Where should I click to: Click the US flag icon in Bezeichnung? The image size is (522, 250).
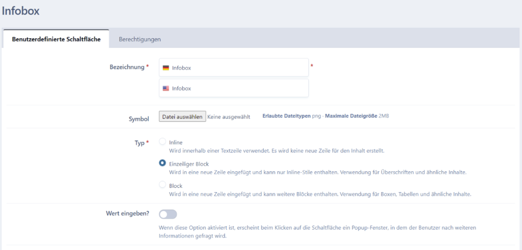coord(165,89)
